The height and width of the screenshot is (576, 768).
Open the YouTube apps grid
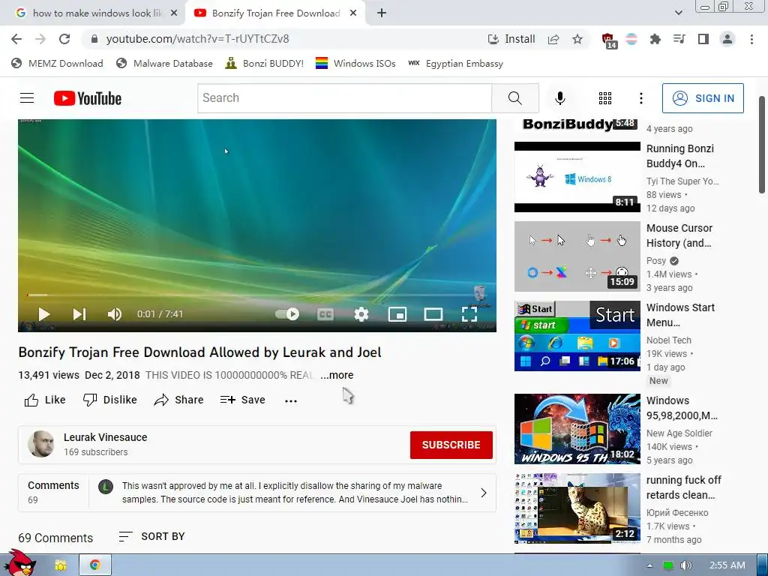[605, 98]
